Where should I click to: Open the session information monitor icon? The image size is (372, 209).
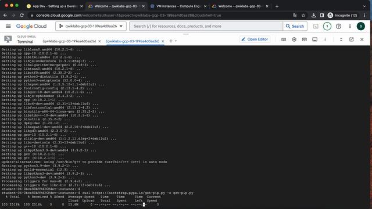(x=315, y=39)
